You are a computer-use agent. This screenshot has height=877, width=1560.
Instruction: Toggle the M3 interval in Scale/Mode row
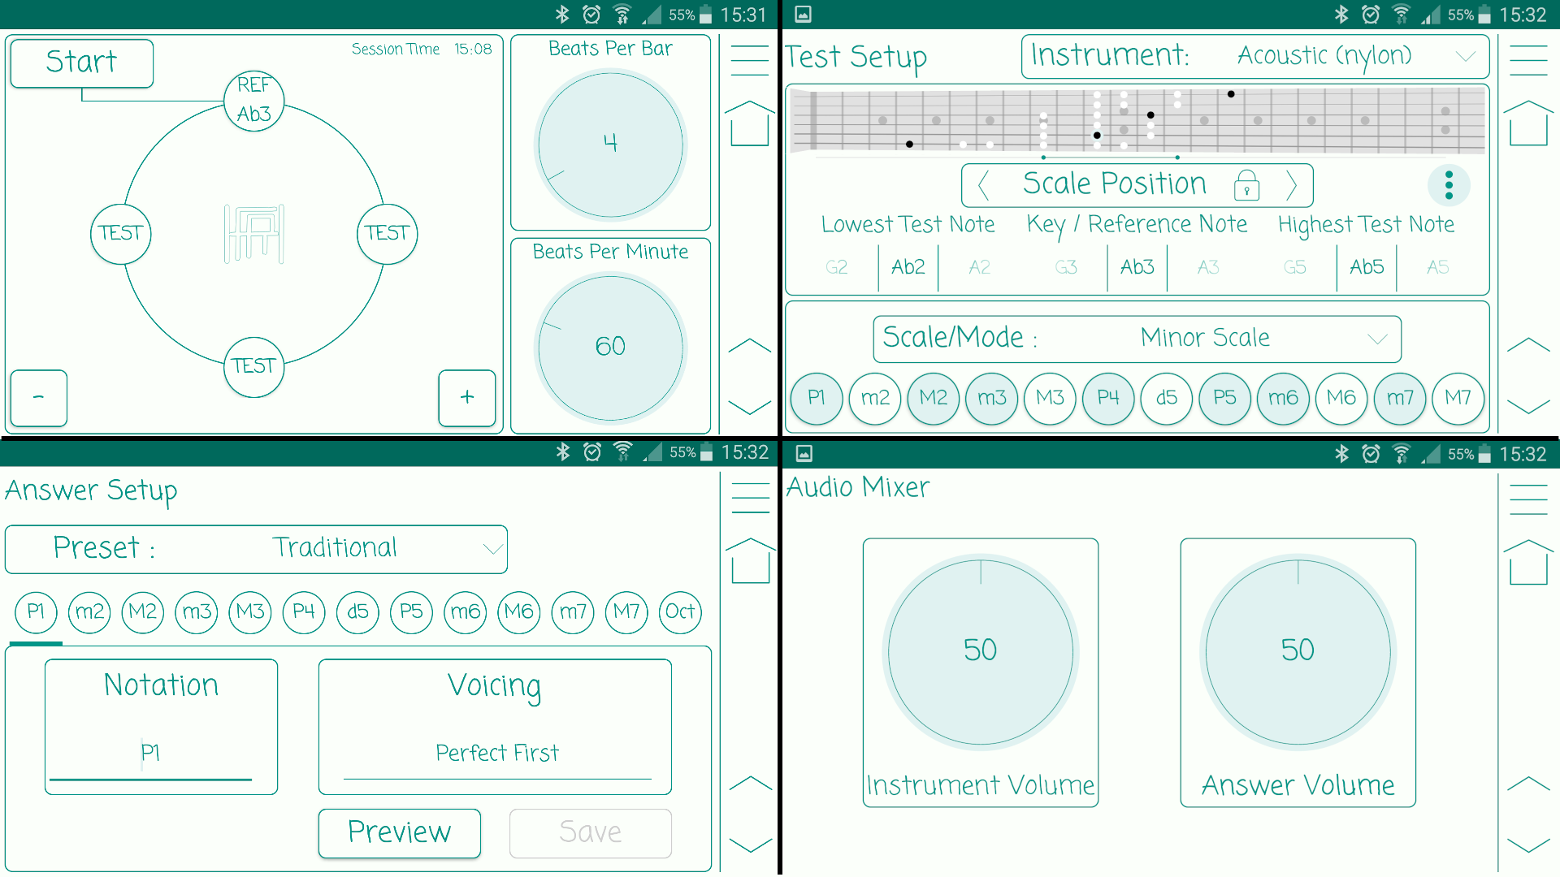pos(1050,398)
